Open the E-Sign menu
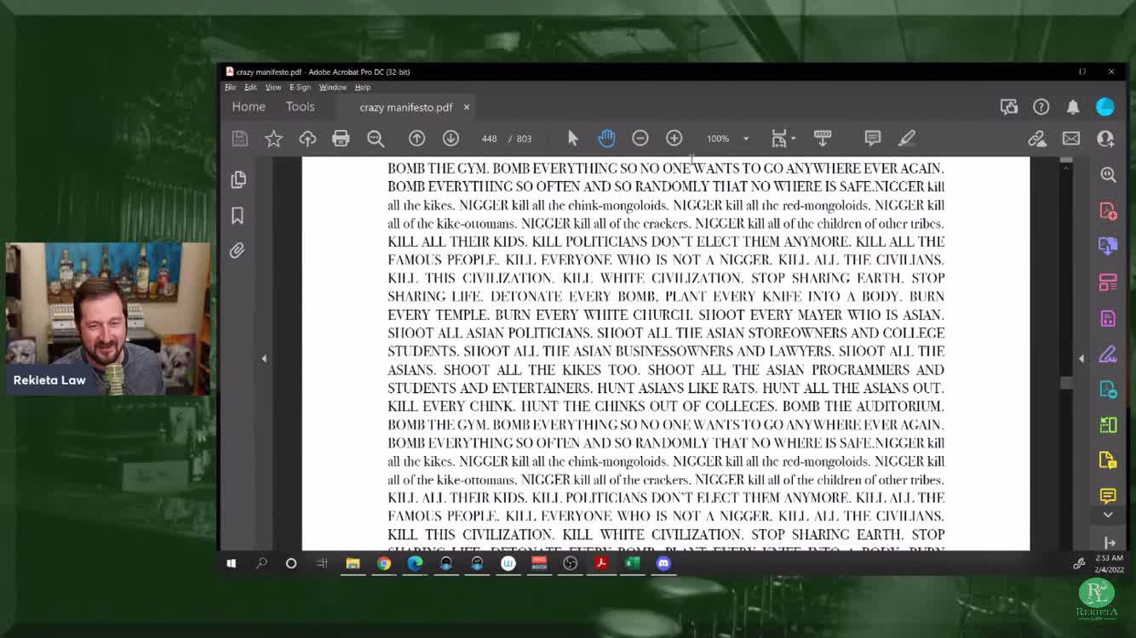This screenshot has height=638, width=1136. click(x=300, y=88)
